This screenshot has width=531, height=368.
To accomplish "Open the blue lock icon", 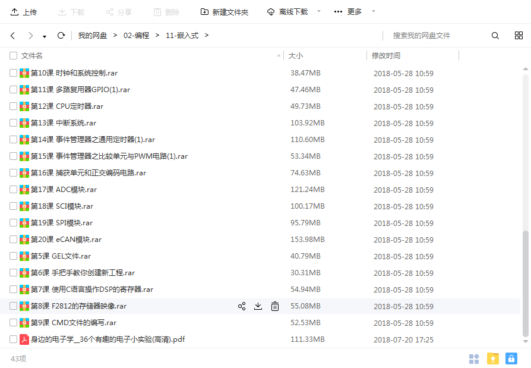I will click(x=511, y=358).
